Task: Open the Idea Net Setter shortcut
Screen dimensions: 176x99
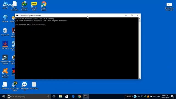Action: 34,6
